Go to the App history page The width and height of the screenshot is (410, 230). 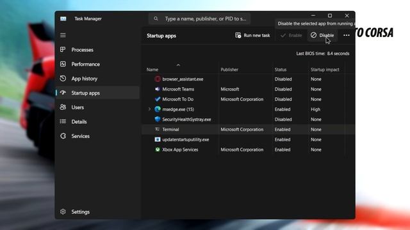(x=98, y=79)
